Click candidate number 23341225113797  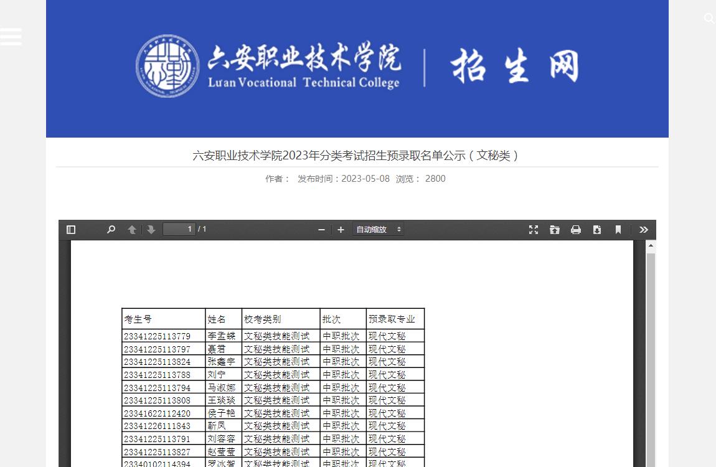tap(157, 349)
